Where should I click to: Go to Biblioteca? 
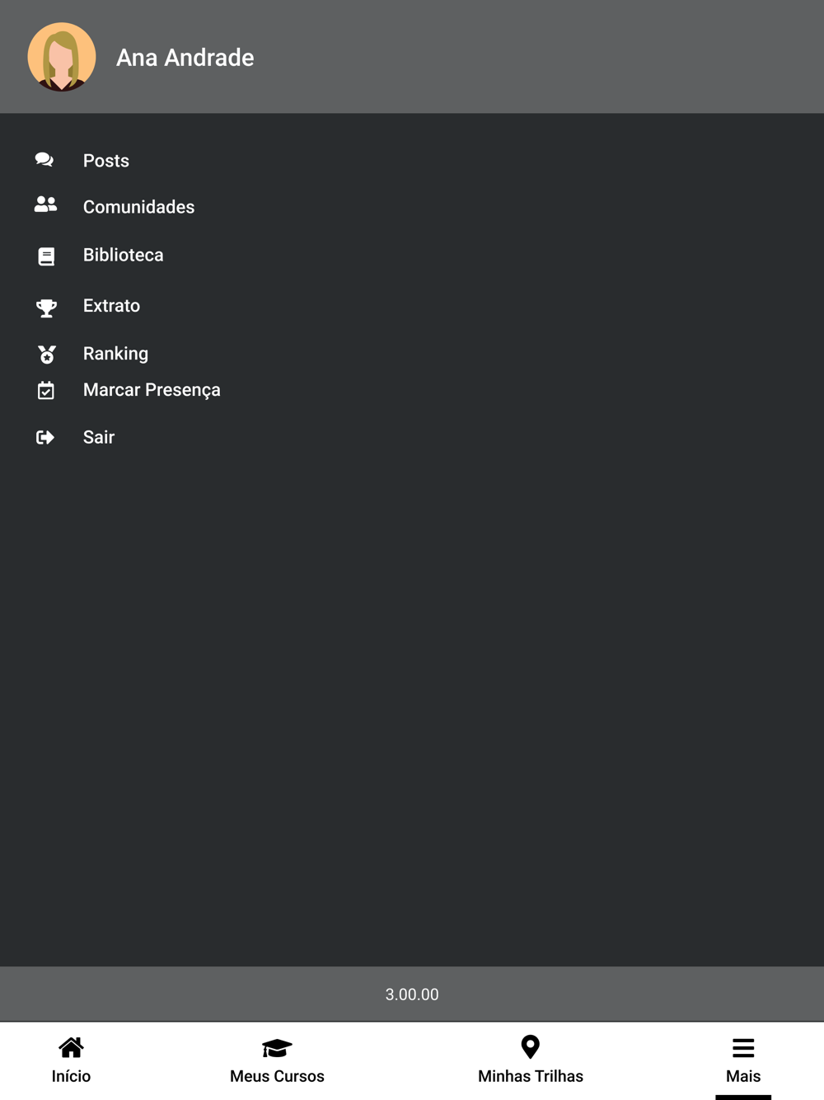(124, 255)
